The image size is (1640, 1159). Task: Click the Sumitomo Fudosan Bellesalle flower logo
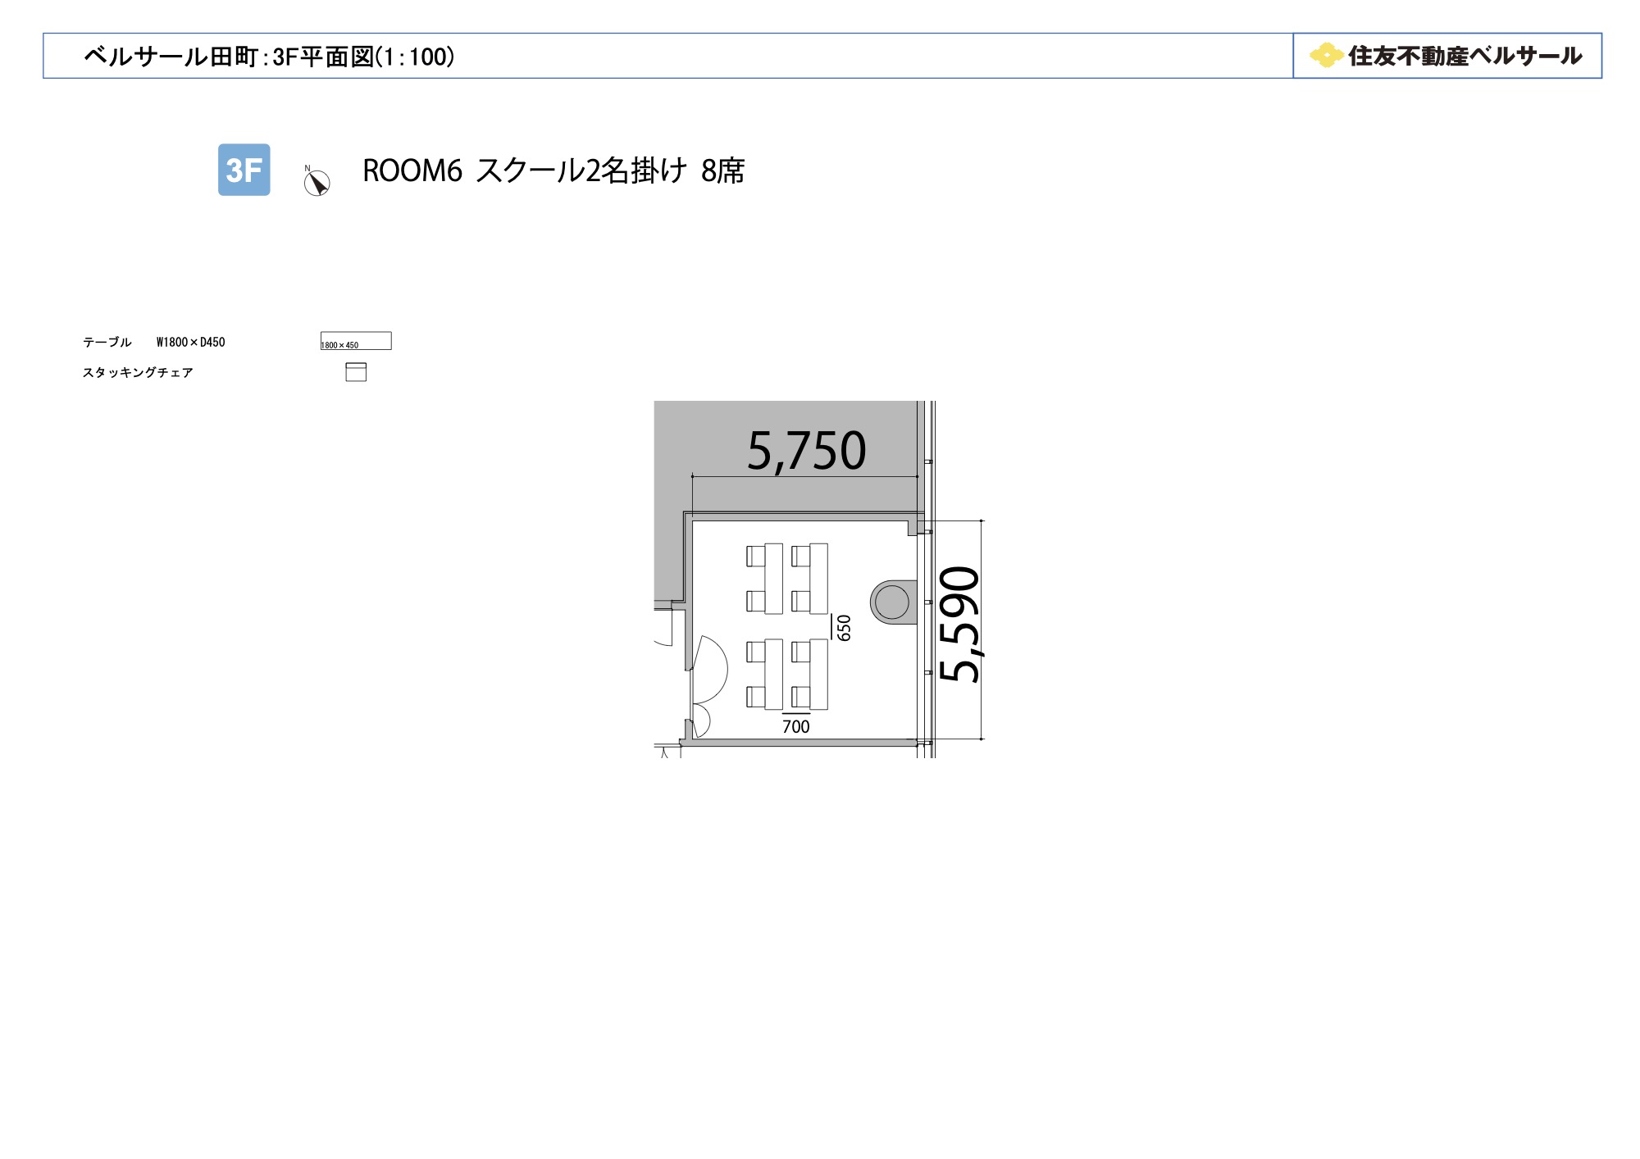pos(1326,56)
